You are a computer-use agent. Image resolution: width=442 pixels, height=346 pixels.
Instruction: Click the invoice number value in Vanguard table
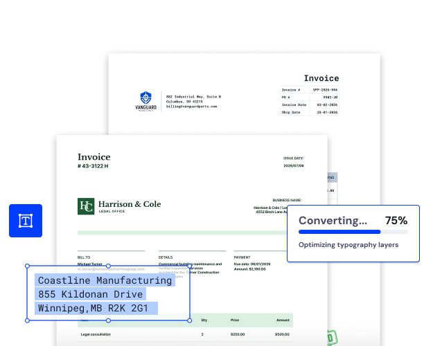325,90
